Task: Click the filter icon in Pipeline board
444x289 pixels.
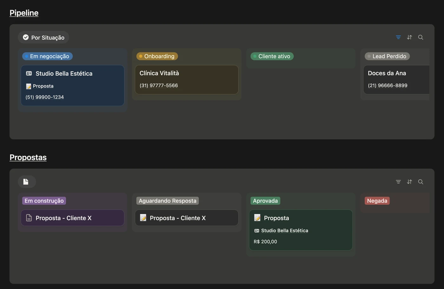Action: tap(398, 37)
